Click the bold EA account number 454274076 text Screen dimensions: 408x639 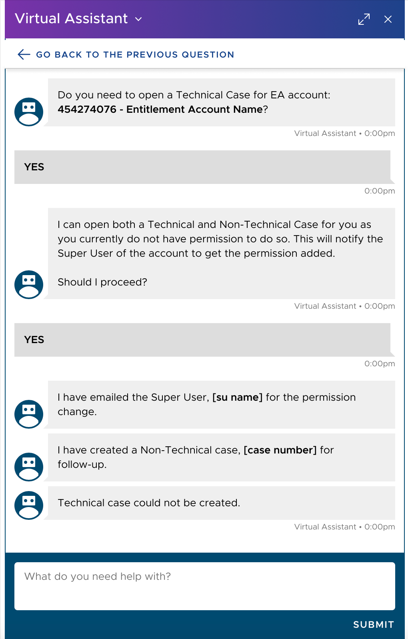(x=87, y=110)
